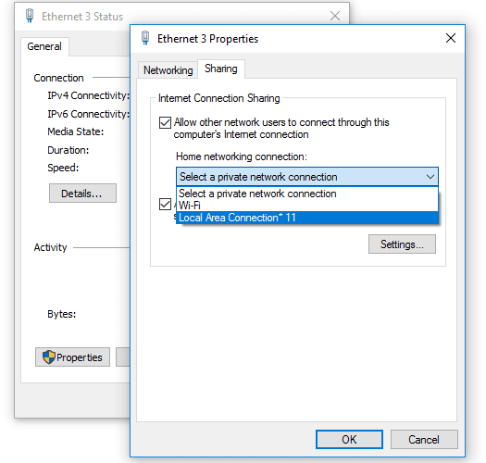The width and height of the screenshot is (486, 463).
Task: Close the Ethernet 3 Status window
Action: 335,16
